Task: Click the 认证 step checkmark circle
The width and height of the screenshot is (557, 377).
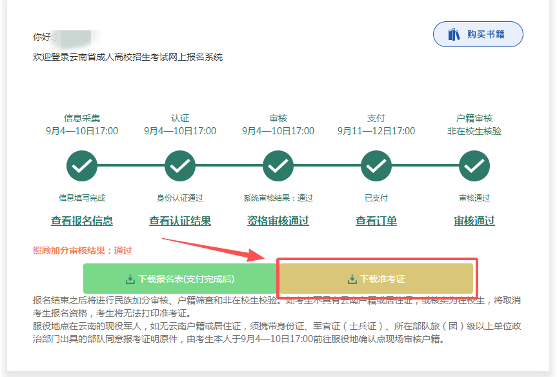Action: click(180, 166)
